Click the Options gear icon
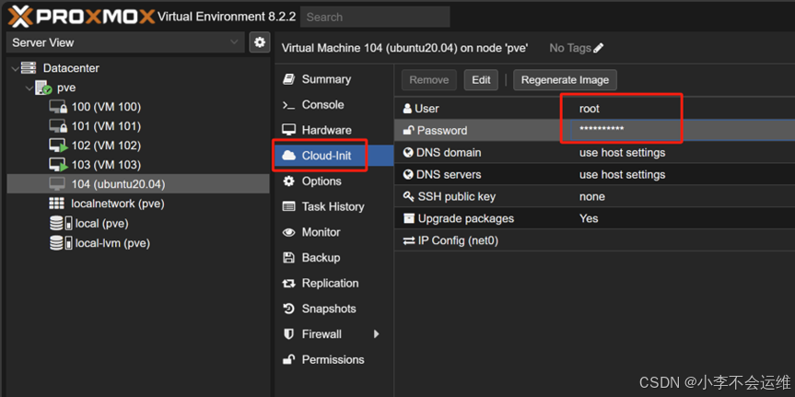The image size is (795, 397). click(288, 181)
